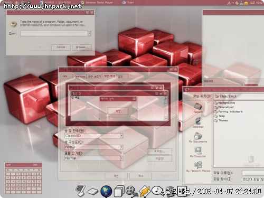
Task: Select the Recent places icon in file dialog
Action: 198,108
